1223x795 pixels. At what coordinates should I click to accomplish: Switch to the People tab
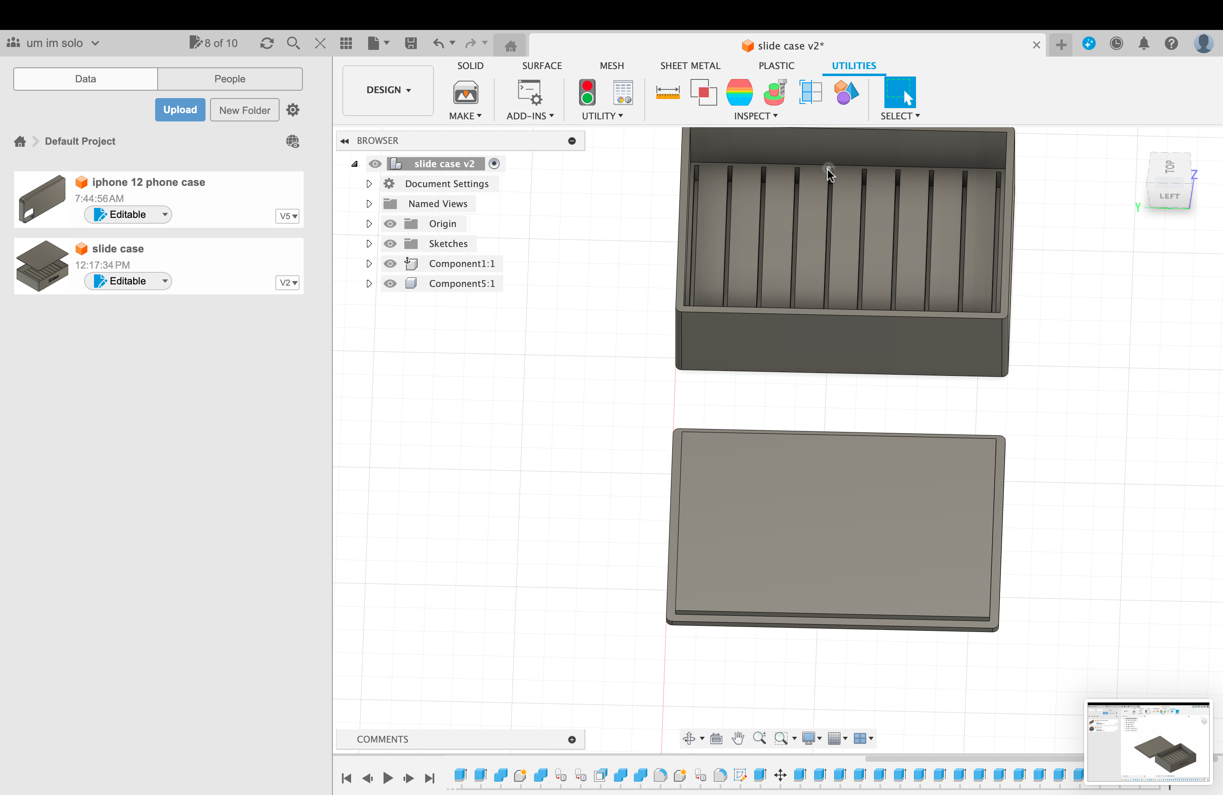[x=230, y=79]
